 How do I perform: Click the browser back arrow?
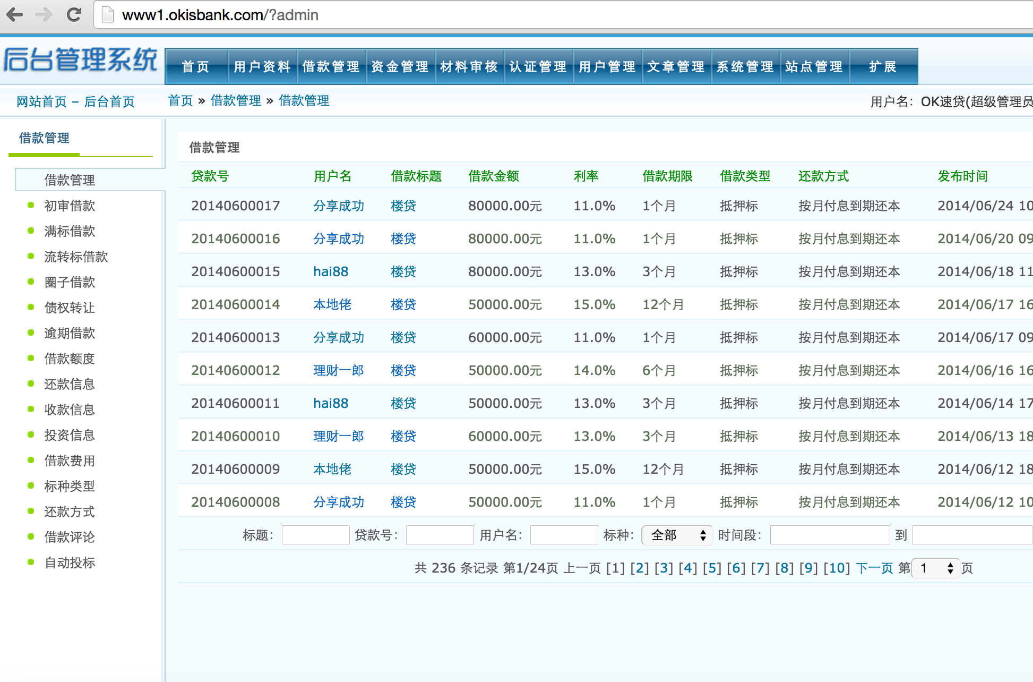[15, 14]
